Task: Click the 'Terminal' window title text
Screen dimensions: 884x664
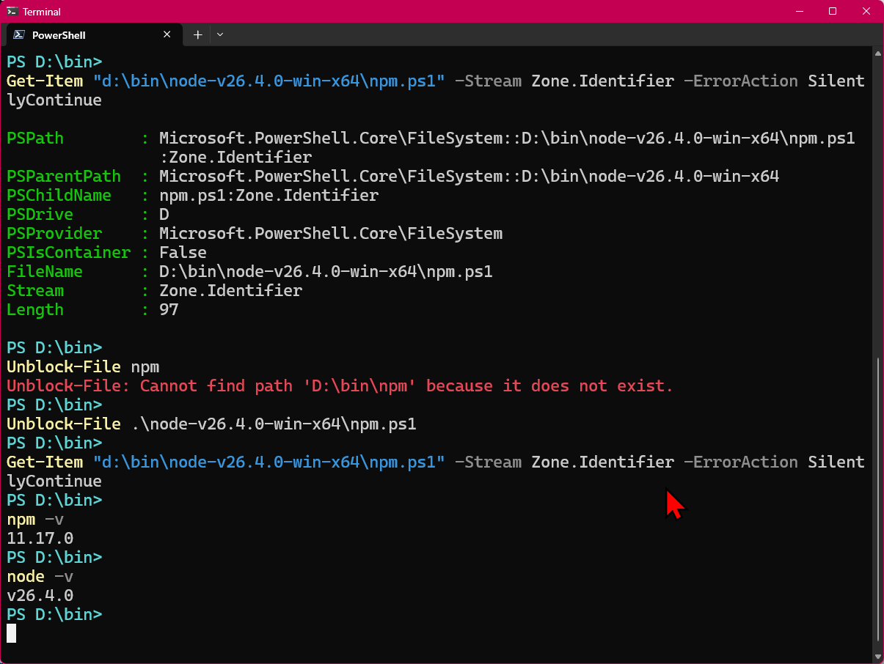Action: (42, 12)
